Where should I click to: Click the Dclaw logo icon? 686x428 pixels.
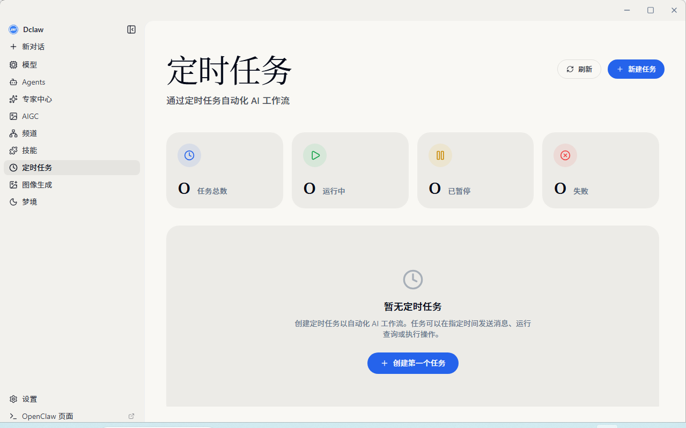tap(13, 29)
